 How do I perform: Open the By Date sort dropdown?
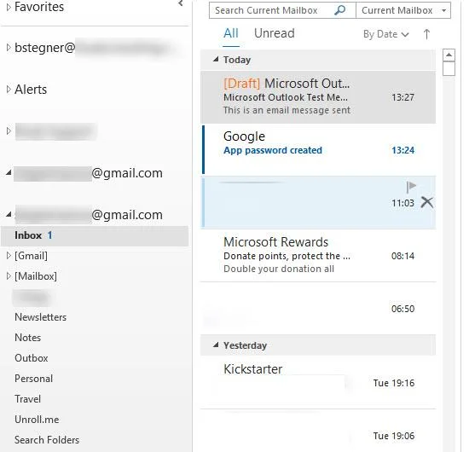[x=385, y=34]
